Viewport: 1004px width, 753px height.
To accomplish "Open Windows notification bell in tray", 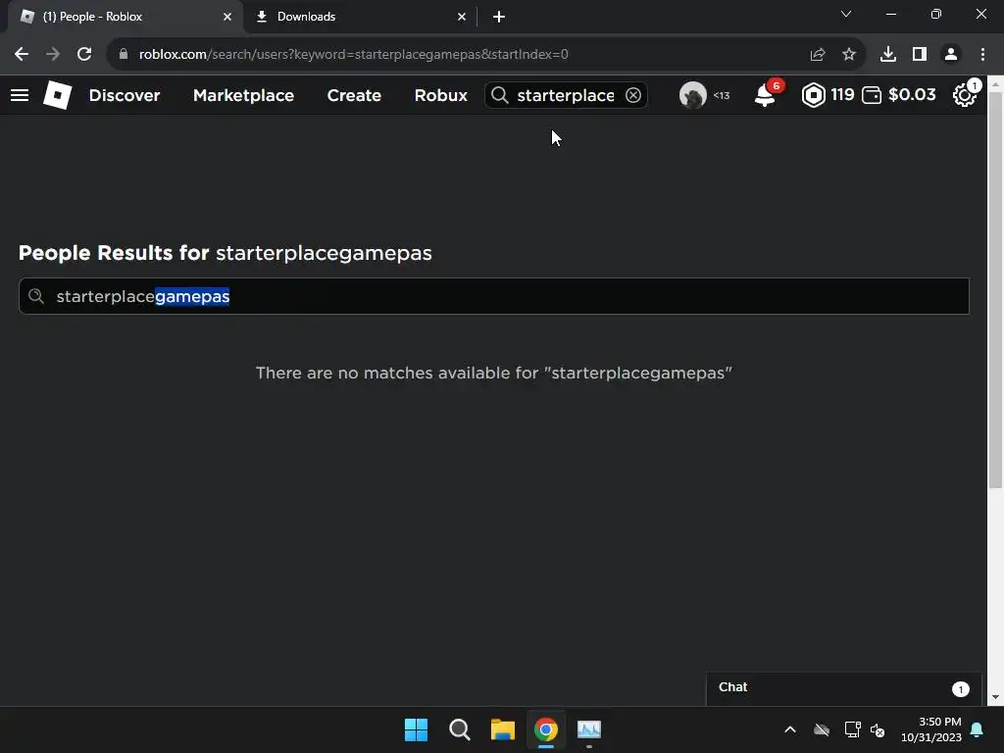I will tap(978, 729).
